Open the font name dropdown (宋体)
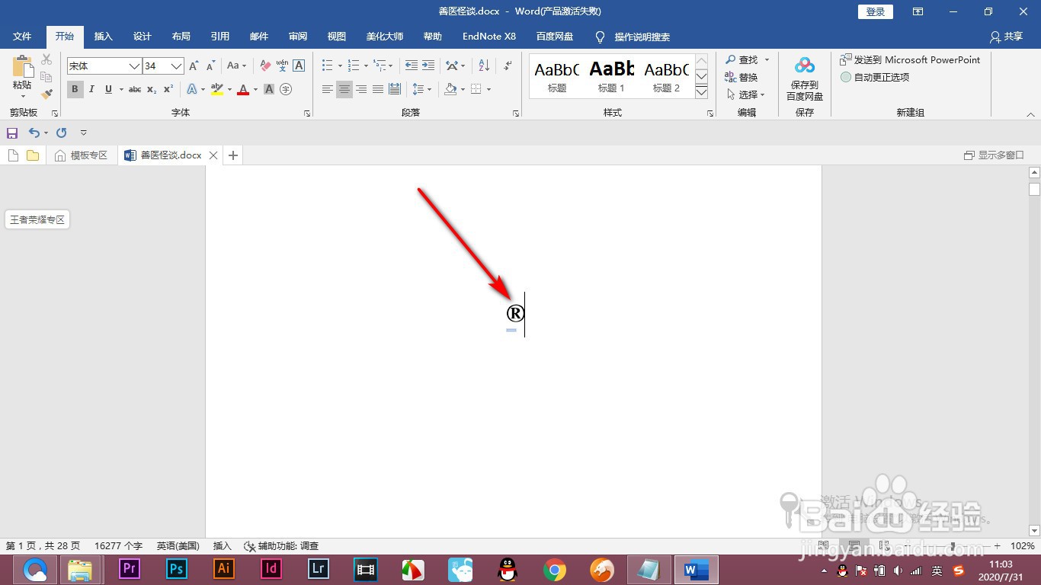Image resolution: width=1041 pixels, height=585 pixels. 134,66
